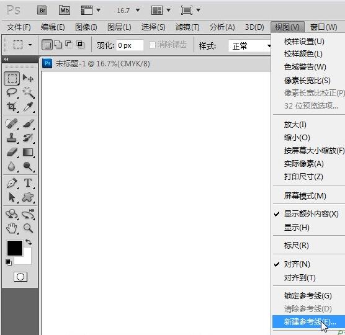
Task: Open the 文件(F) menu
Action: pyautogui.click(x=19, y=27)
